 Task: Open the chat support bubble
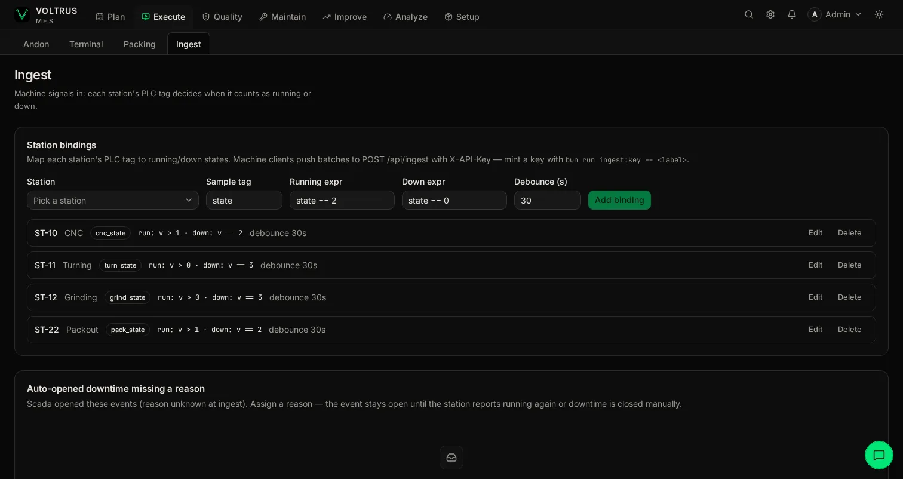tap(879, 455)
